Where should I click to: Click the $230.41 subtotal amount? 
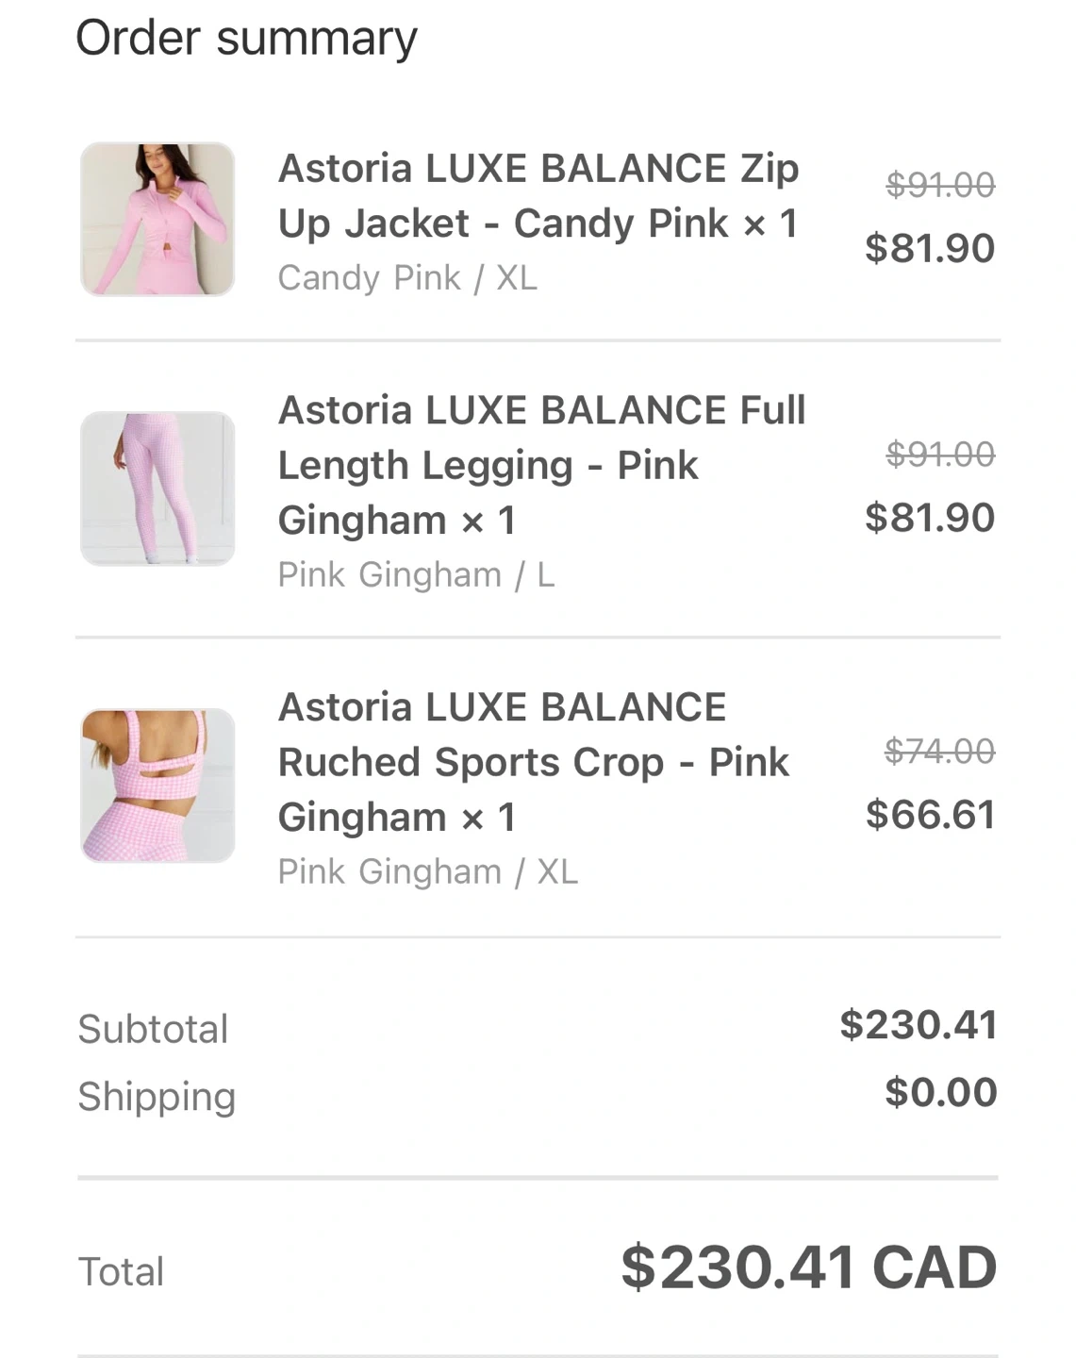[x=919, y=1025]
